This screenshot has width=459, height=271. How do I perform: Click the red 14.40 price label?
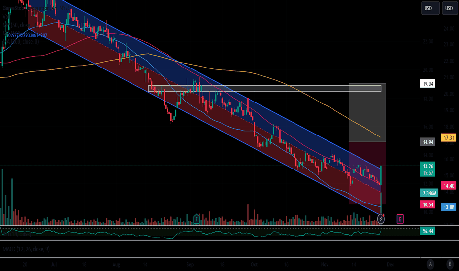point(449,185)
